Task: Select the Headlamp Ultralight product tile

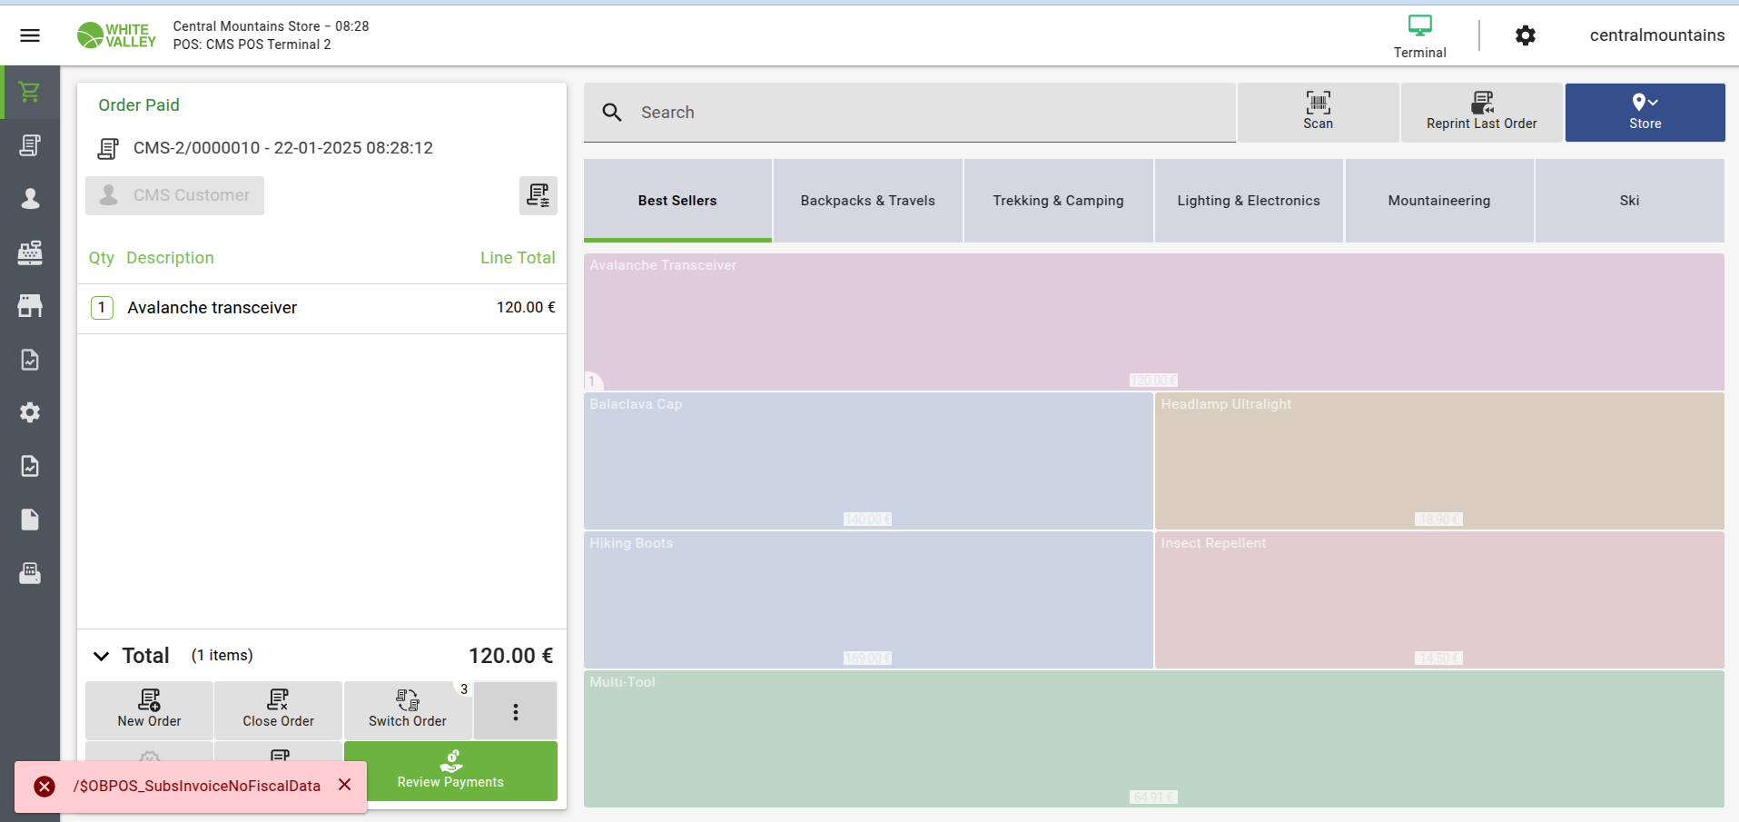Action: point(1438,461)
